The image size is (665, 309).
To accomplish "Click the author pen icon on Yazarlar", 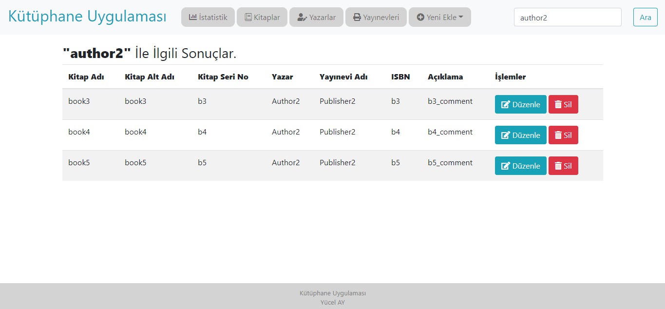I will pyautogui.click(x=302, y=18).
